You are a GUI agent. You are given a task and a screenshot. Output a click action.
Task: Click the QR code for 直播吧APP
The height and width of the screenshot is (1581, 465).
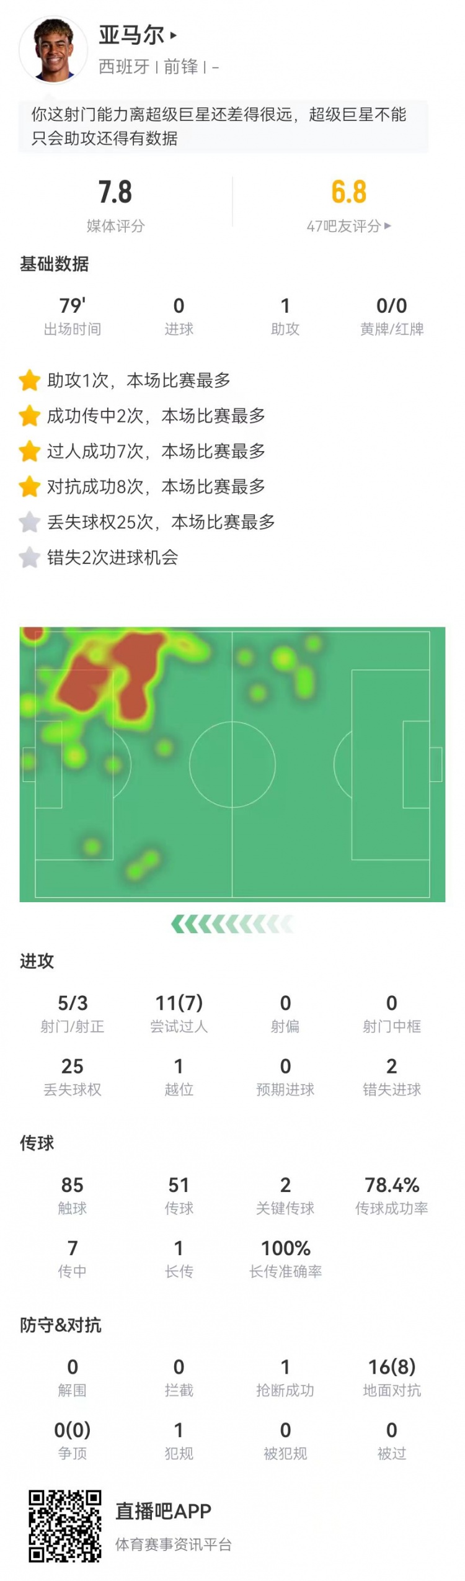(x=64, y=1526)
